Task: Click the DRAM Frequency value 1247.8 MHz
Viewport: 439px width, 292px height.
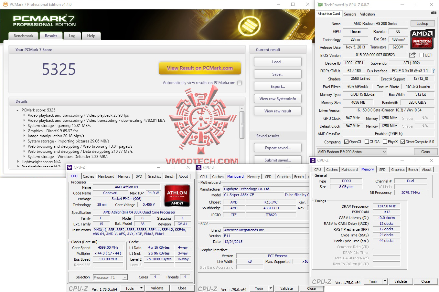Action: pos(386,206)
